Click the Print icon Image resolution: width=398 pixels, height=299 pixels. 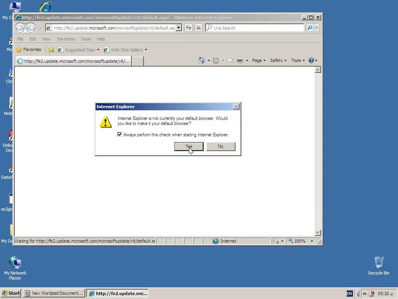[x=239, y=60]
